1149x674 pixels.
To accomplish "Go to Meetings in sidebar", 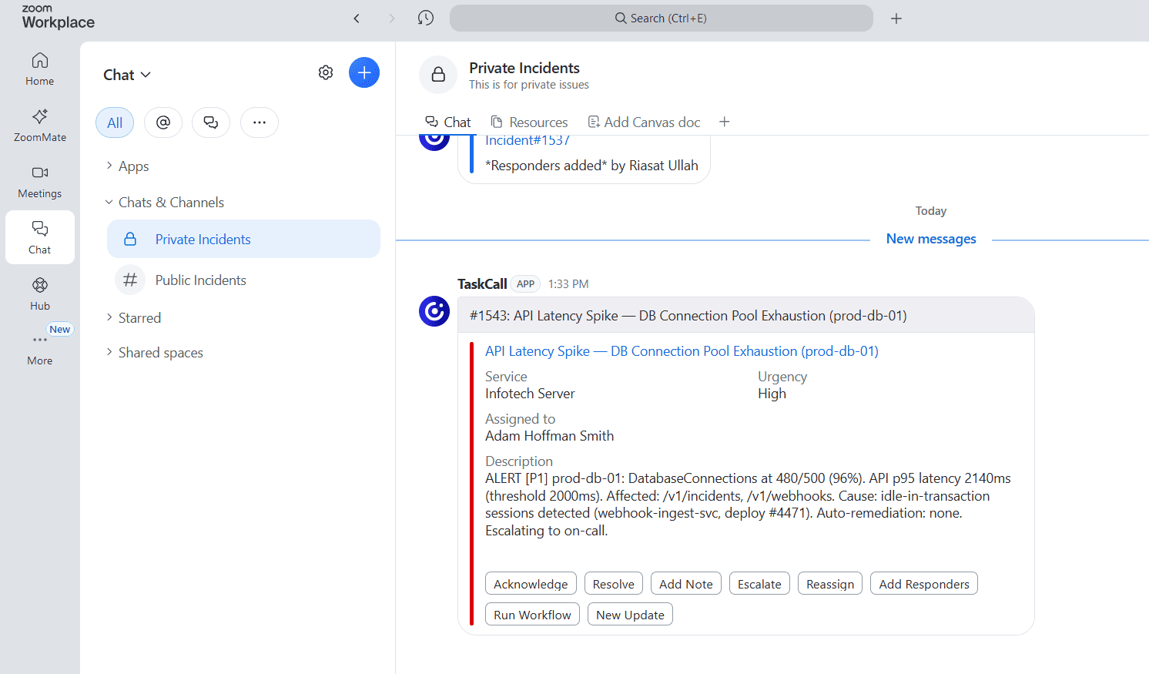I will point(40,182).
